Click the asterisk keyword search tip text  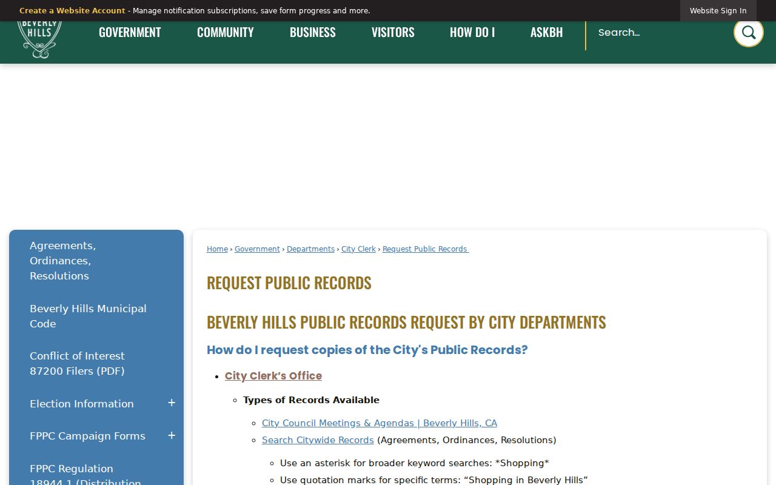tap(415, 463)
